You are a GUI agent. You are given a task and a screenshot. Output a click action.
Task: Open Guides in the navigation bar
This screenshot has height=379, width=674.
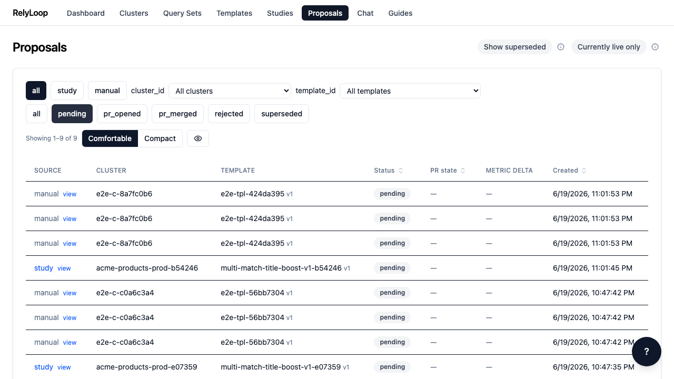point(400,13)
